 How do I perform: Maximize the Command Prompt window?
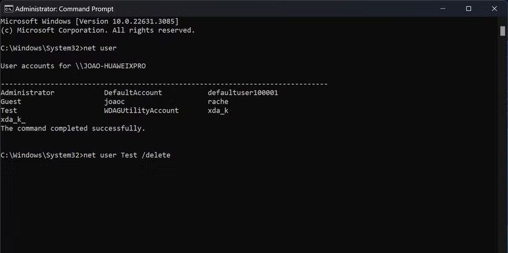click(x=469, y=9)
